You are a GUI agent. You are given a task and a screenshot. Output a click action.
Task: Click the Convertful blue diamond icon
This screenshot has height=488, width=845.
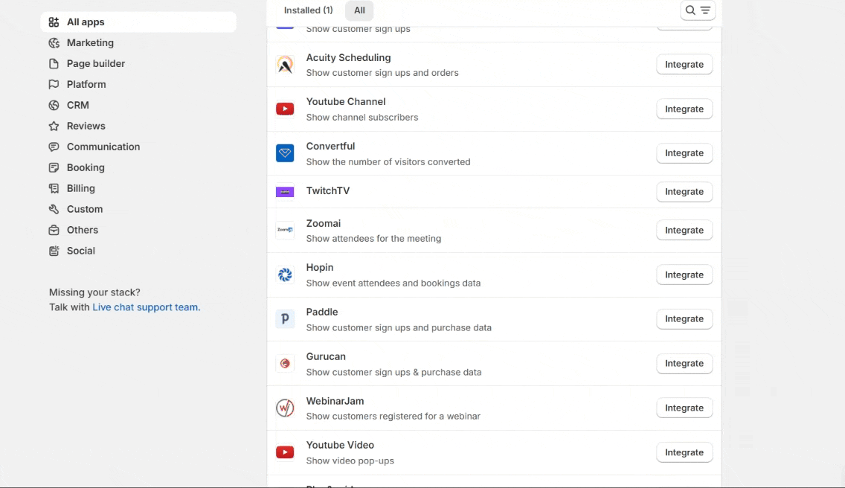coord(285,153)
